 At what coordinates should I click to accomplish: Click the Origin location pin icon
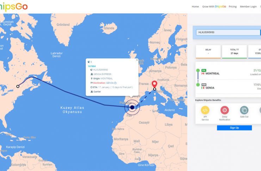point(92,78)
